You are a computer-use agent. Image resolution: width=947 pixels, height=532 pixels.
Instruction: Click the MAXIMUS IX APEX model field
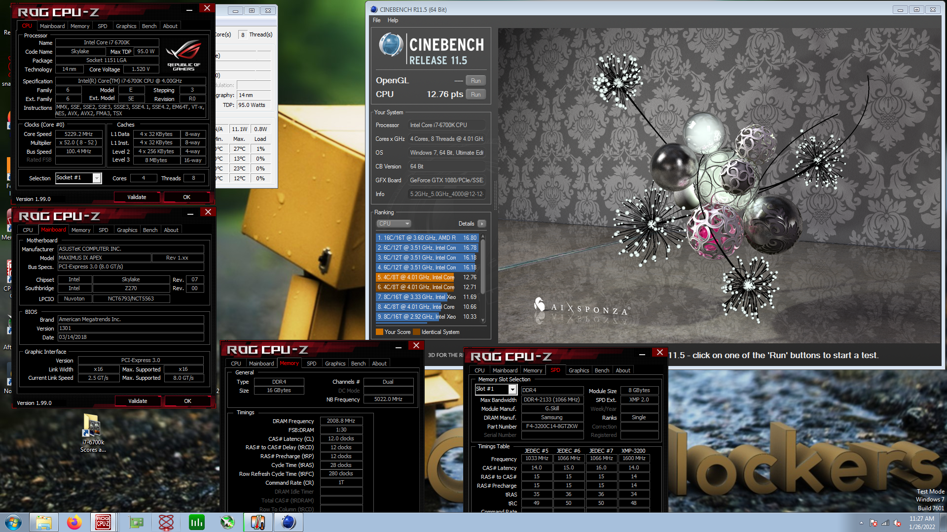tap(104, 258)
